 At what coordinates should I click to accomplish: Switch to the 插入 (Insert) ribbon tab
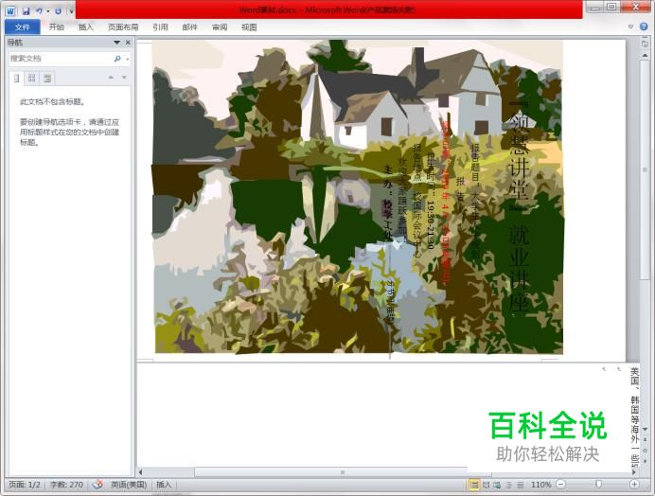coord(85,27)
